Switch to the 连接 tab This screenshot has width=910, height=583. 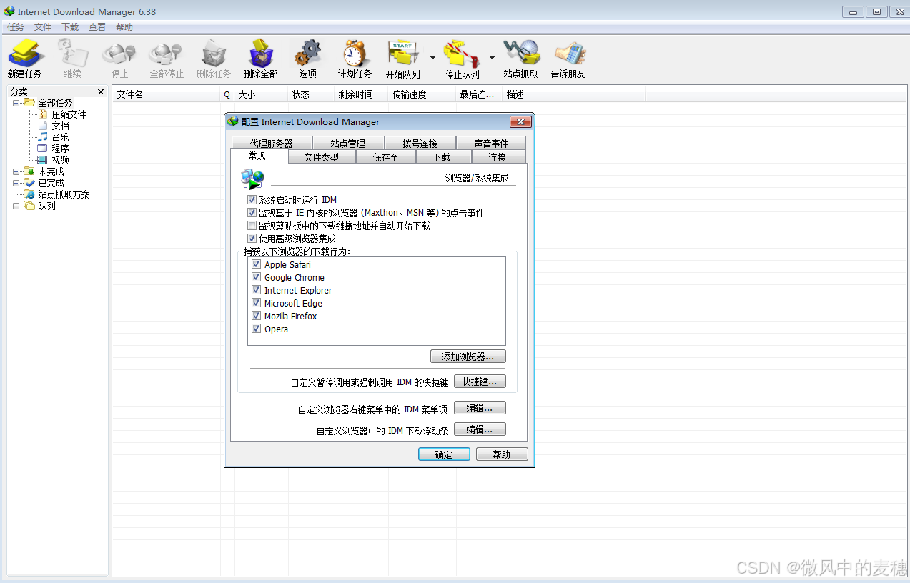[x=498, y=157]
